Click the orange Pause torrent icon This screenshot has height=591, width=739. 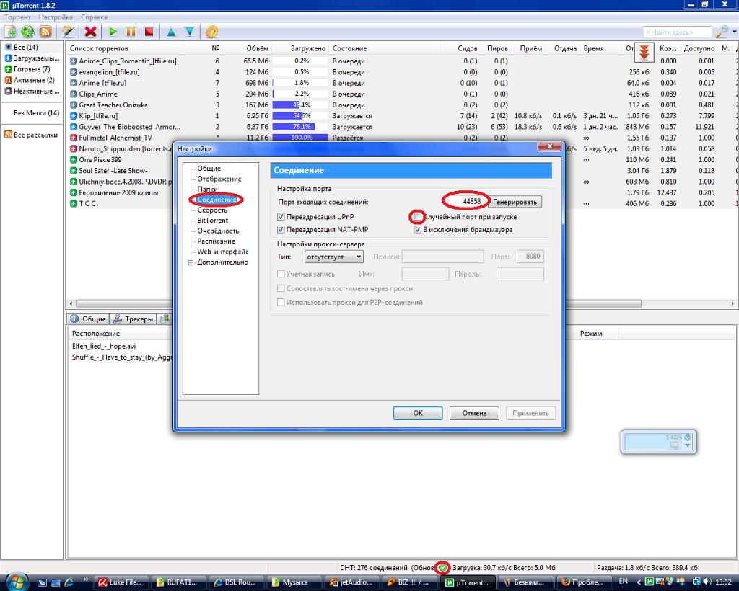[131, 32]
